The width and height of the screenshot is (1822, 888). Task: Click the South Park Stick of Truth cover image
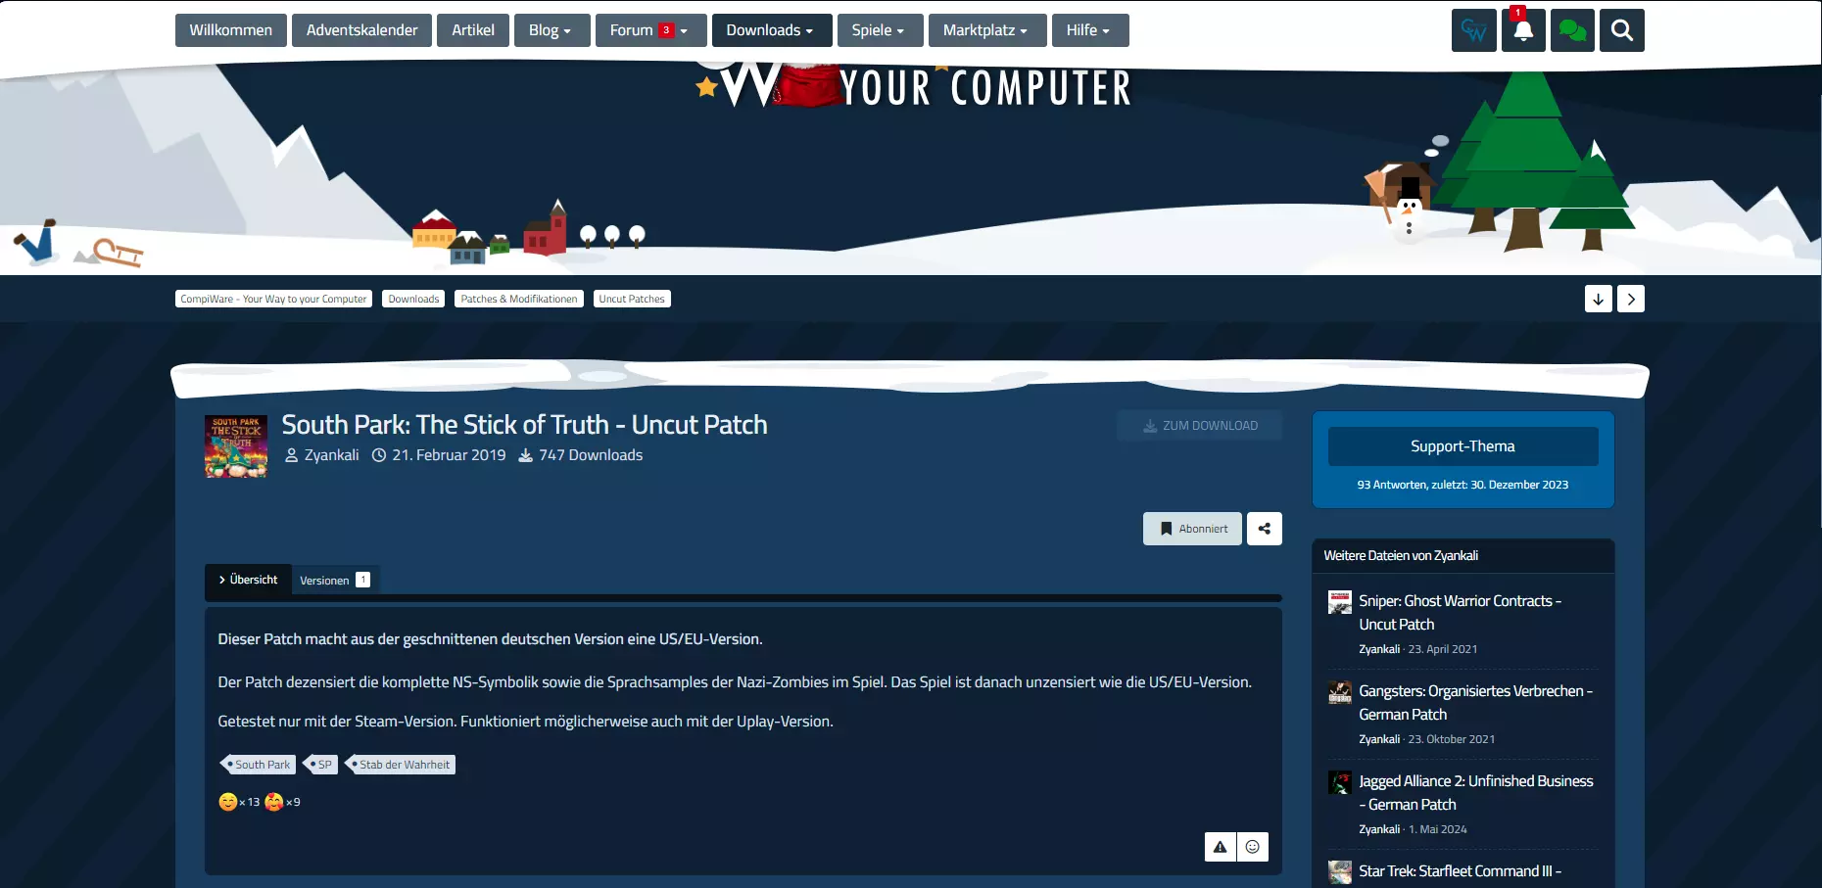tap(236, 446)
